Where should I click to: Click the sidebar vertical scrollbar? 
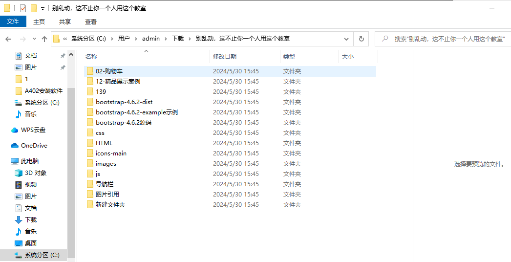point(71,173)
